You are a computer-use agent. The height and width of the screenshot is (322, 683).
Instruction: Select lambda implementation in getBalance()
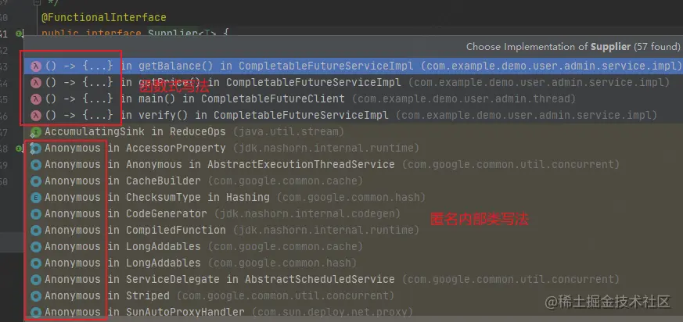pos(353,66)
